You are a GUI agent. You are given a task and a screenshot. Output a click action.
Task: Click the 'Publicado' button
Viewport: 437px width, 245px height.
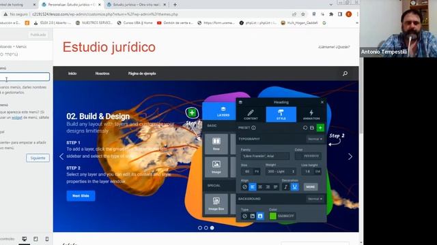coord(38,35)
